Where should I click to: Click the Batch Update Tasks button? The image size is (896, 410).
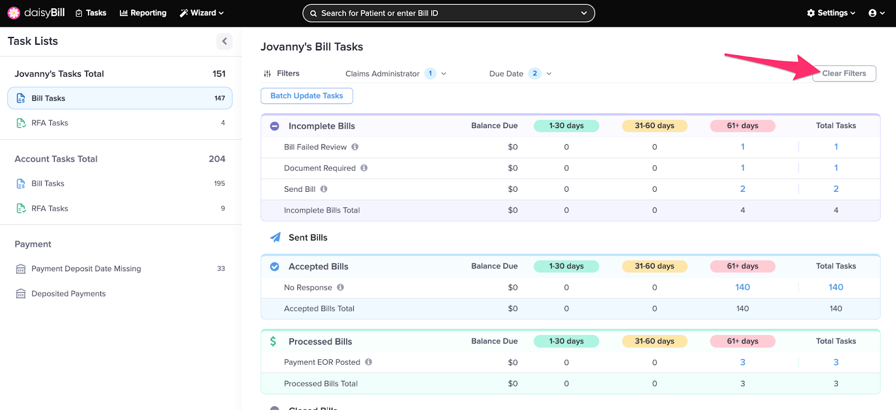click(307, 96)
